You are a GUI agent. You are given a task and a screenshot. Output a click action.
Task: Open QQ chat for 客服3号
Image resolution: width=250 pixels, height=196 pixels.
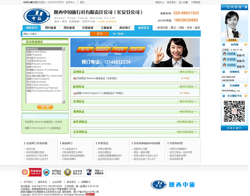click(x=229, y=65)
